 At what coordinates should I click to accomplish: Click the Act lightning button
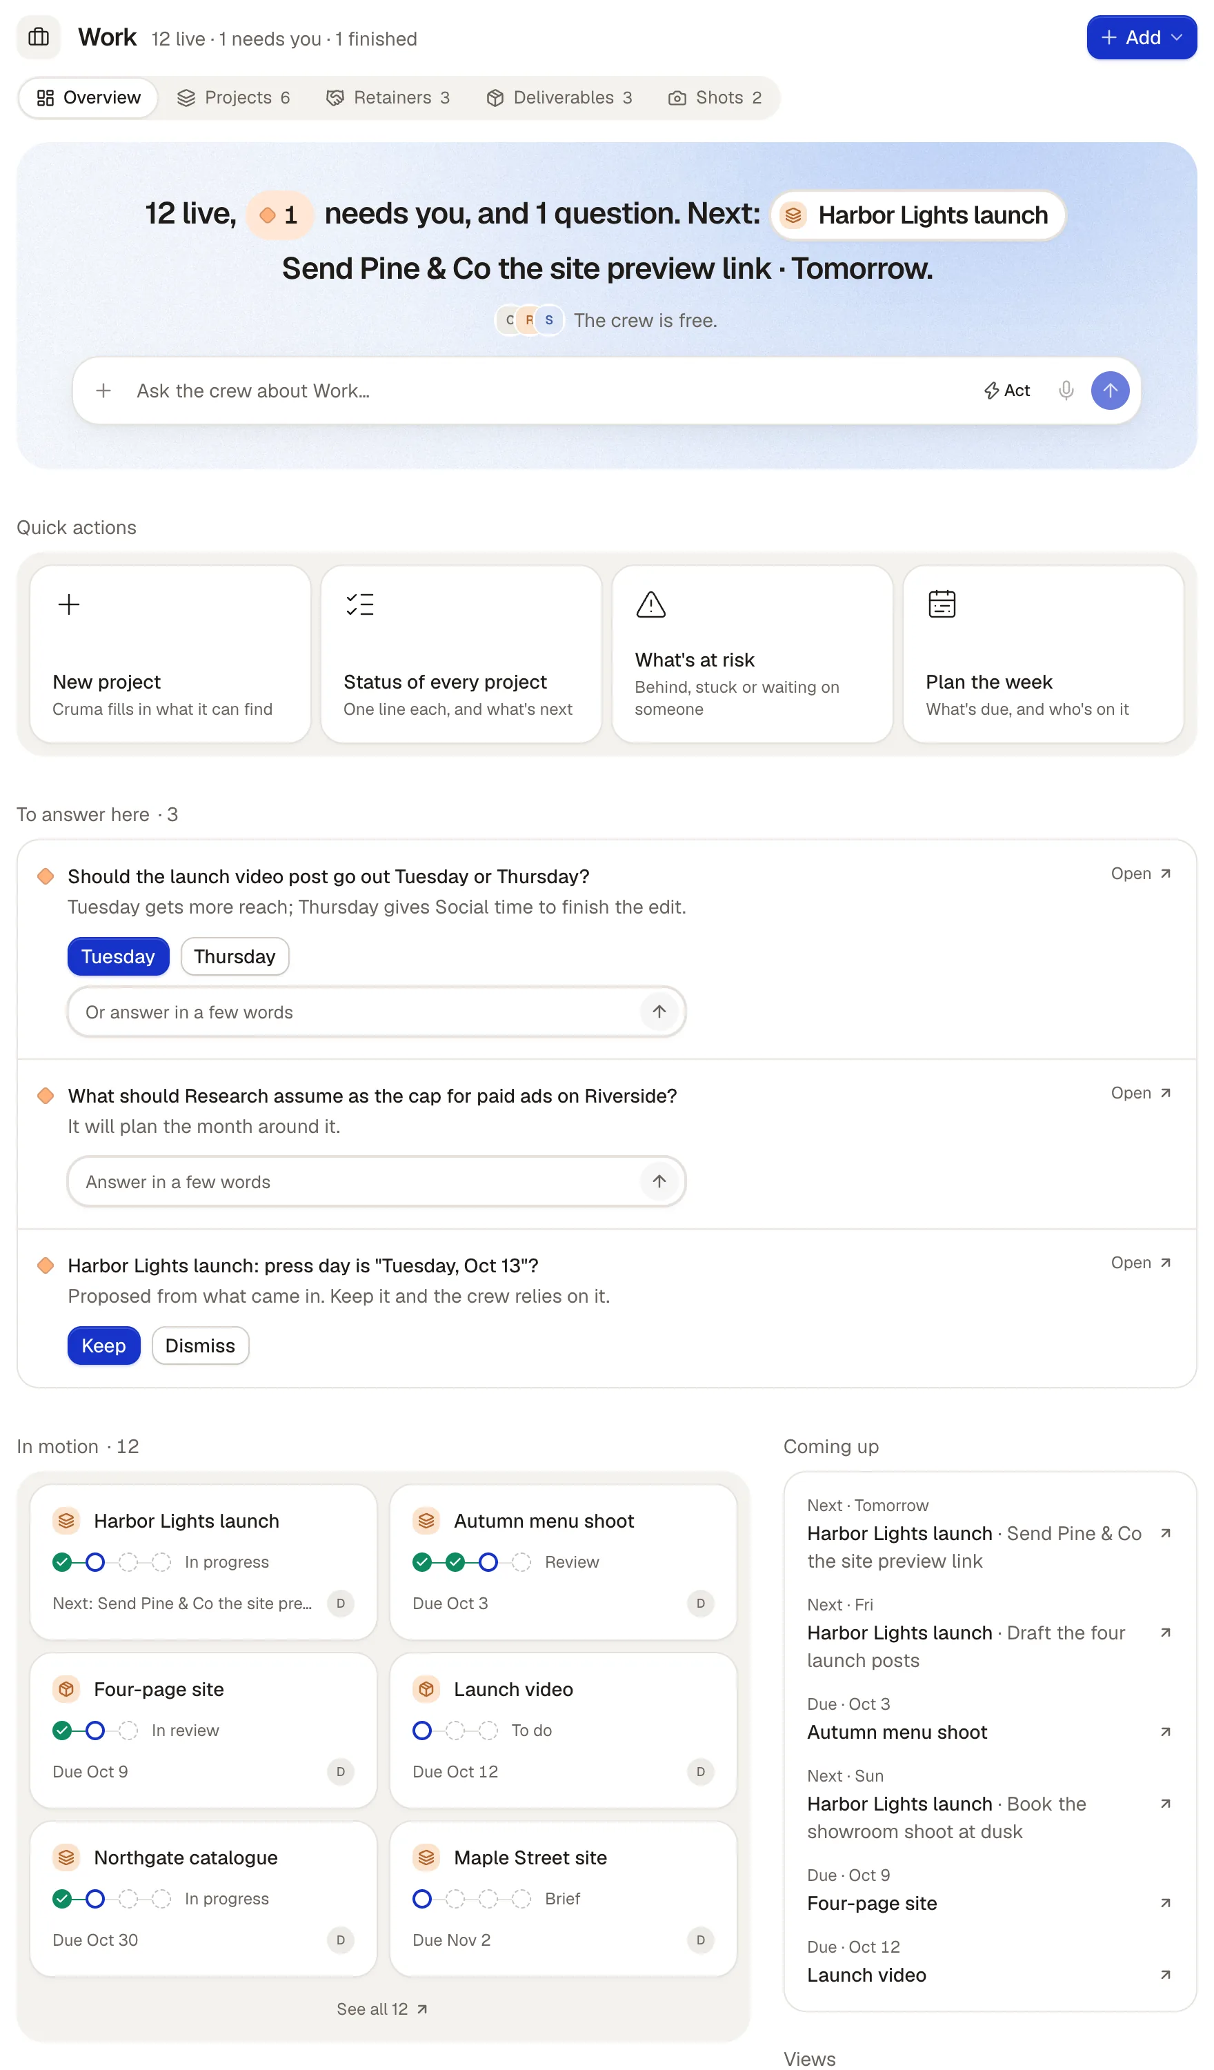[1006, 390]
